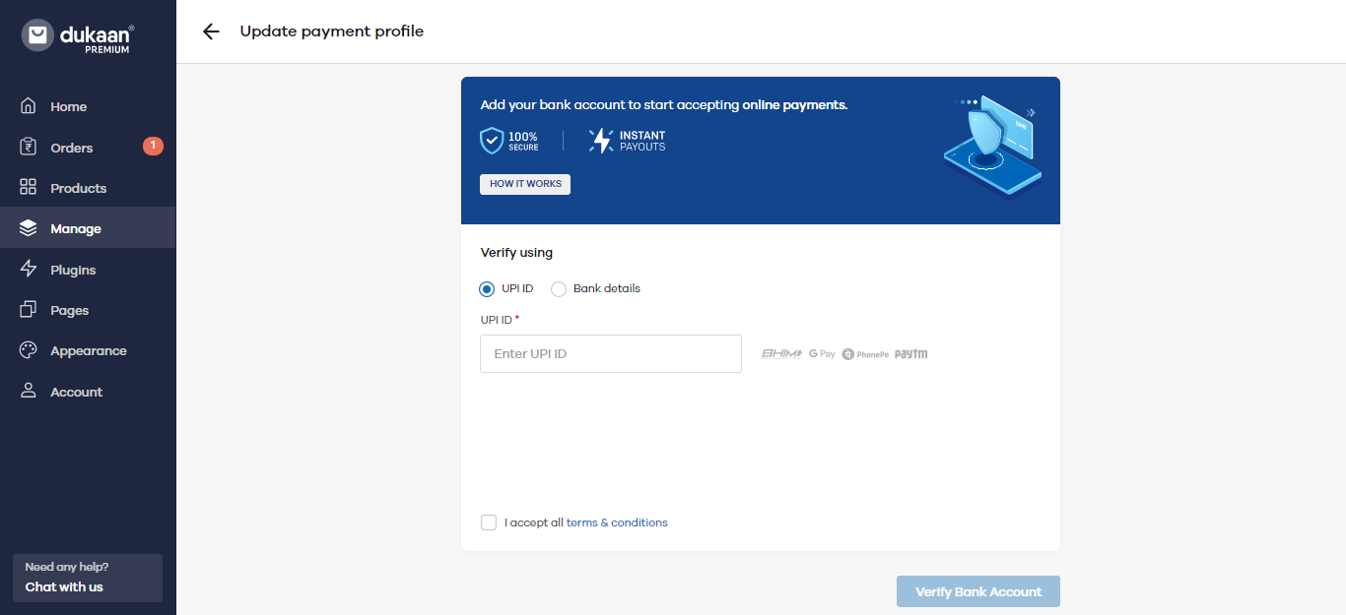The width and height of the screenshot is (1346, 615).
Task: Open the Chat with us help box
Action: (x=88, y=578)
